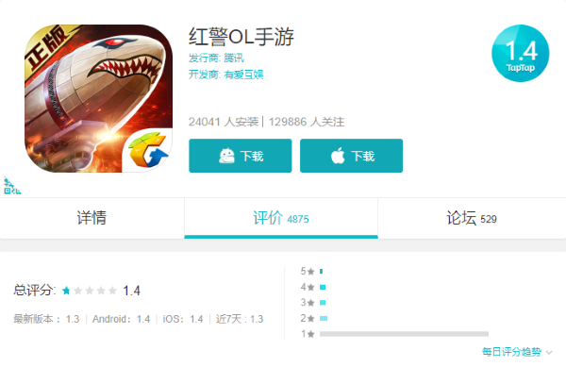The width and height of the screenshot is (566, 367).
Task: Click the 5-star rating row icon
Action: [310, 272]
